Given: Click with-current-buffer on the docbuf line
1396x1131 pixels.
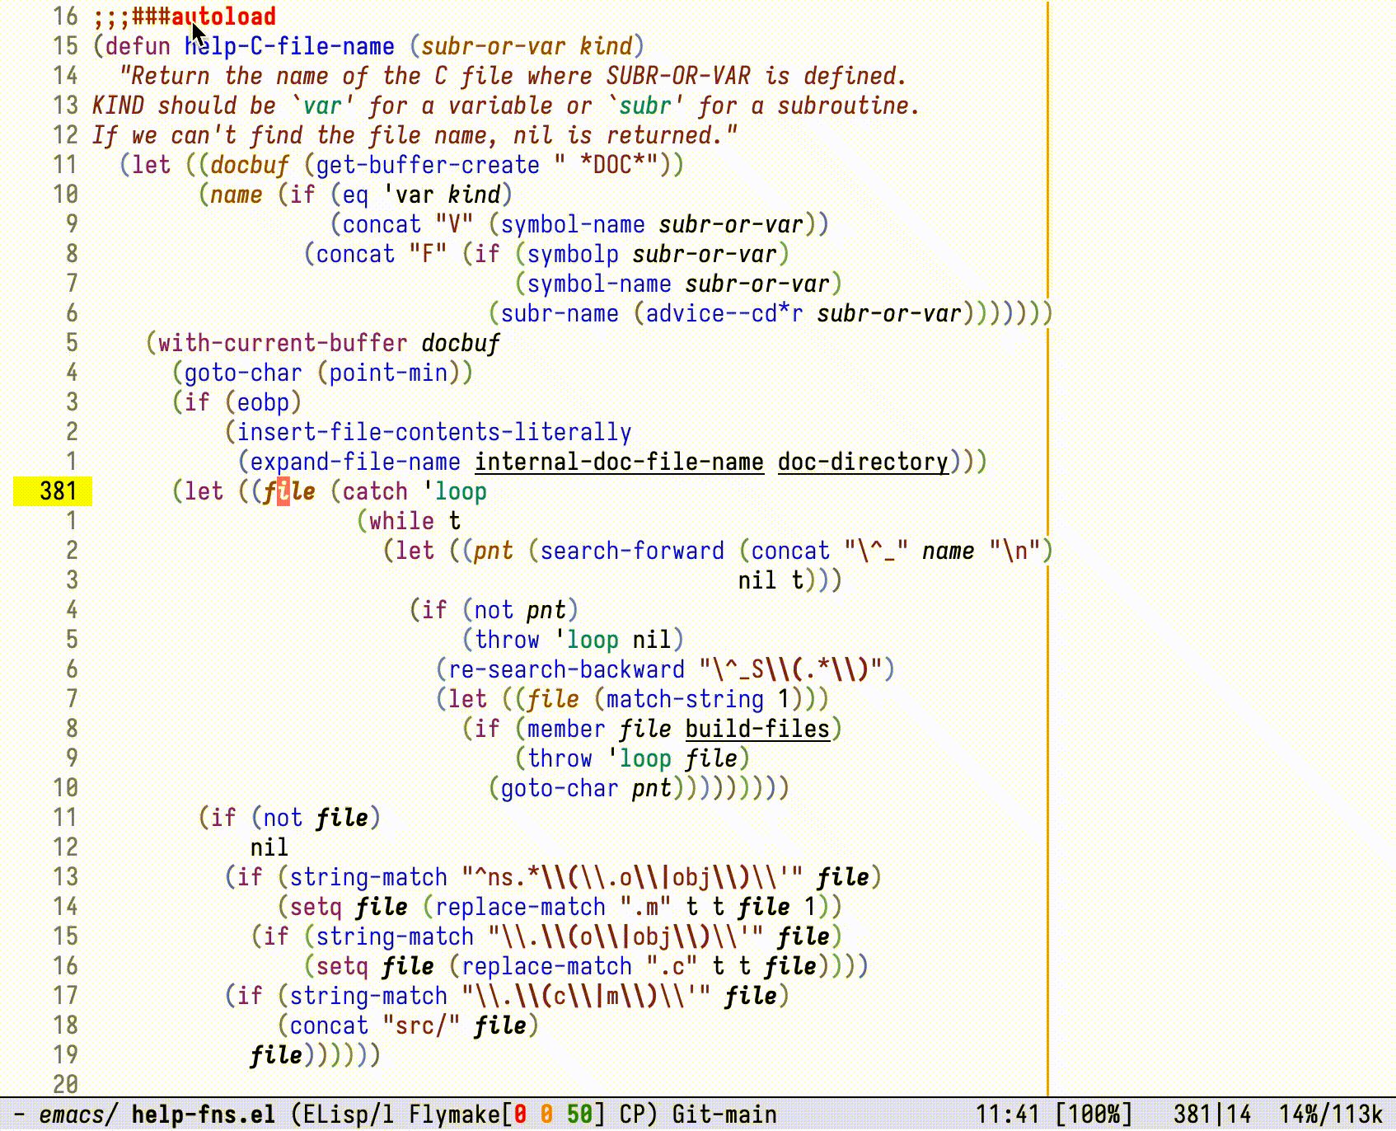Looking at the screenshot, I should 283,343.
